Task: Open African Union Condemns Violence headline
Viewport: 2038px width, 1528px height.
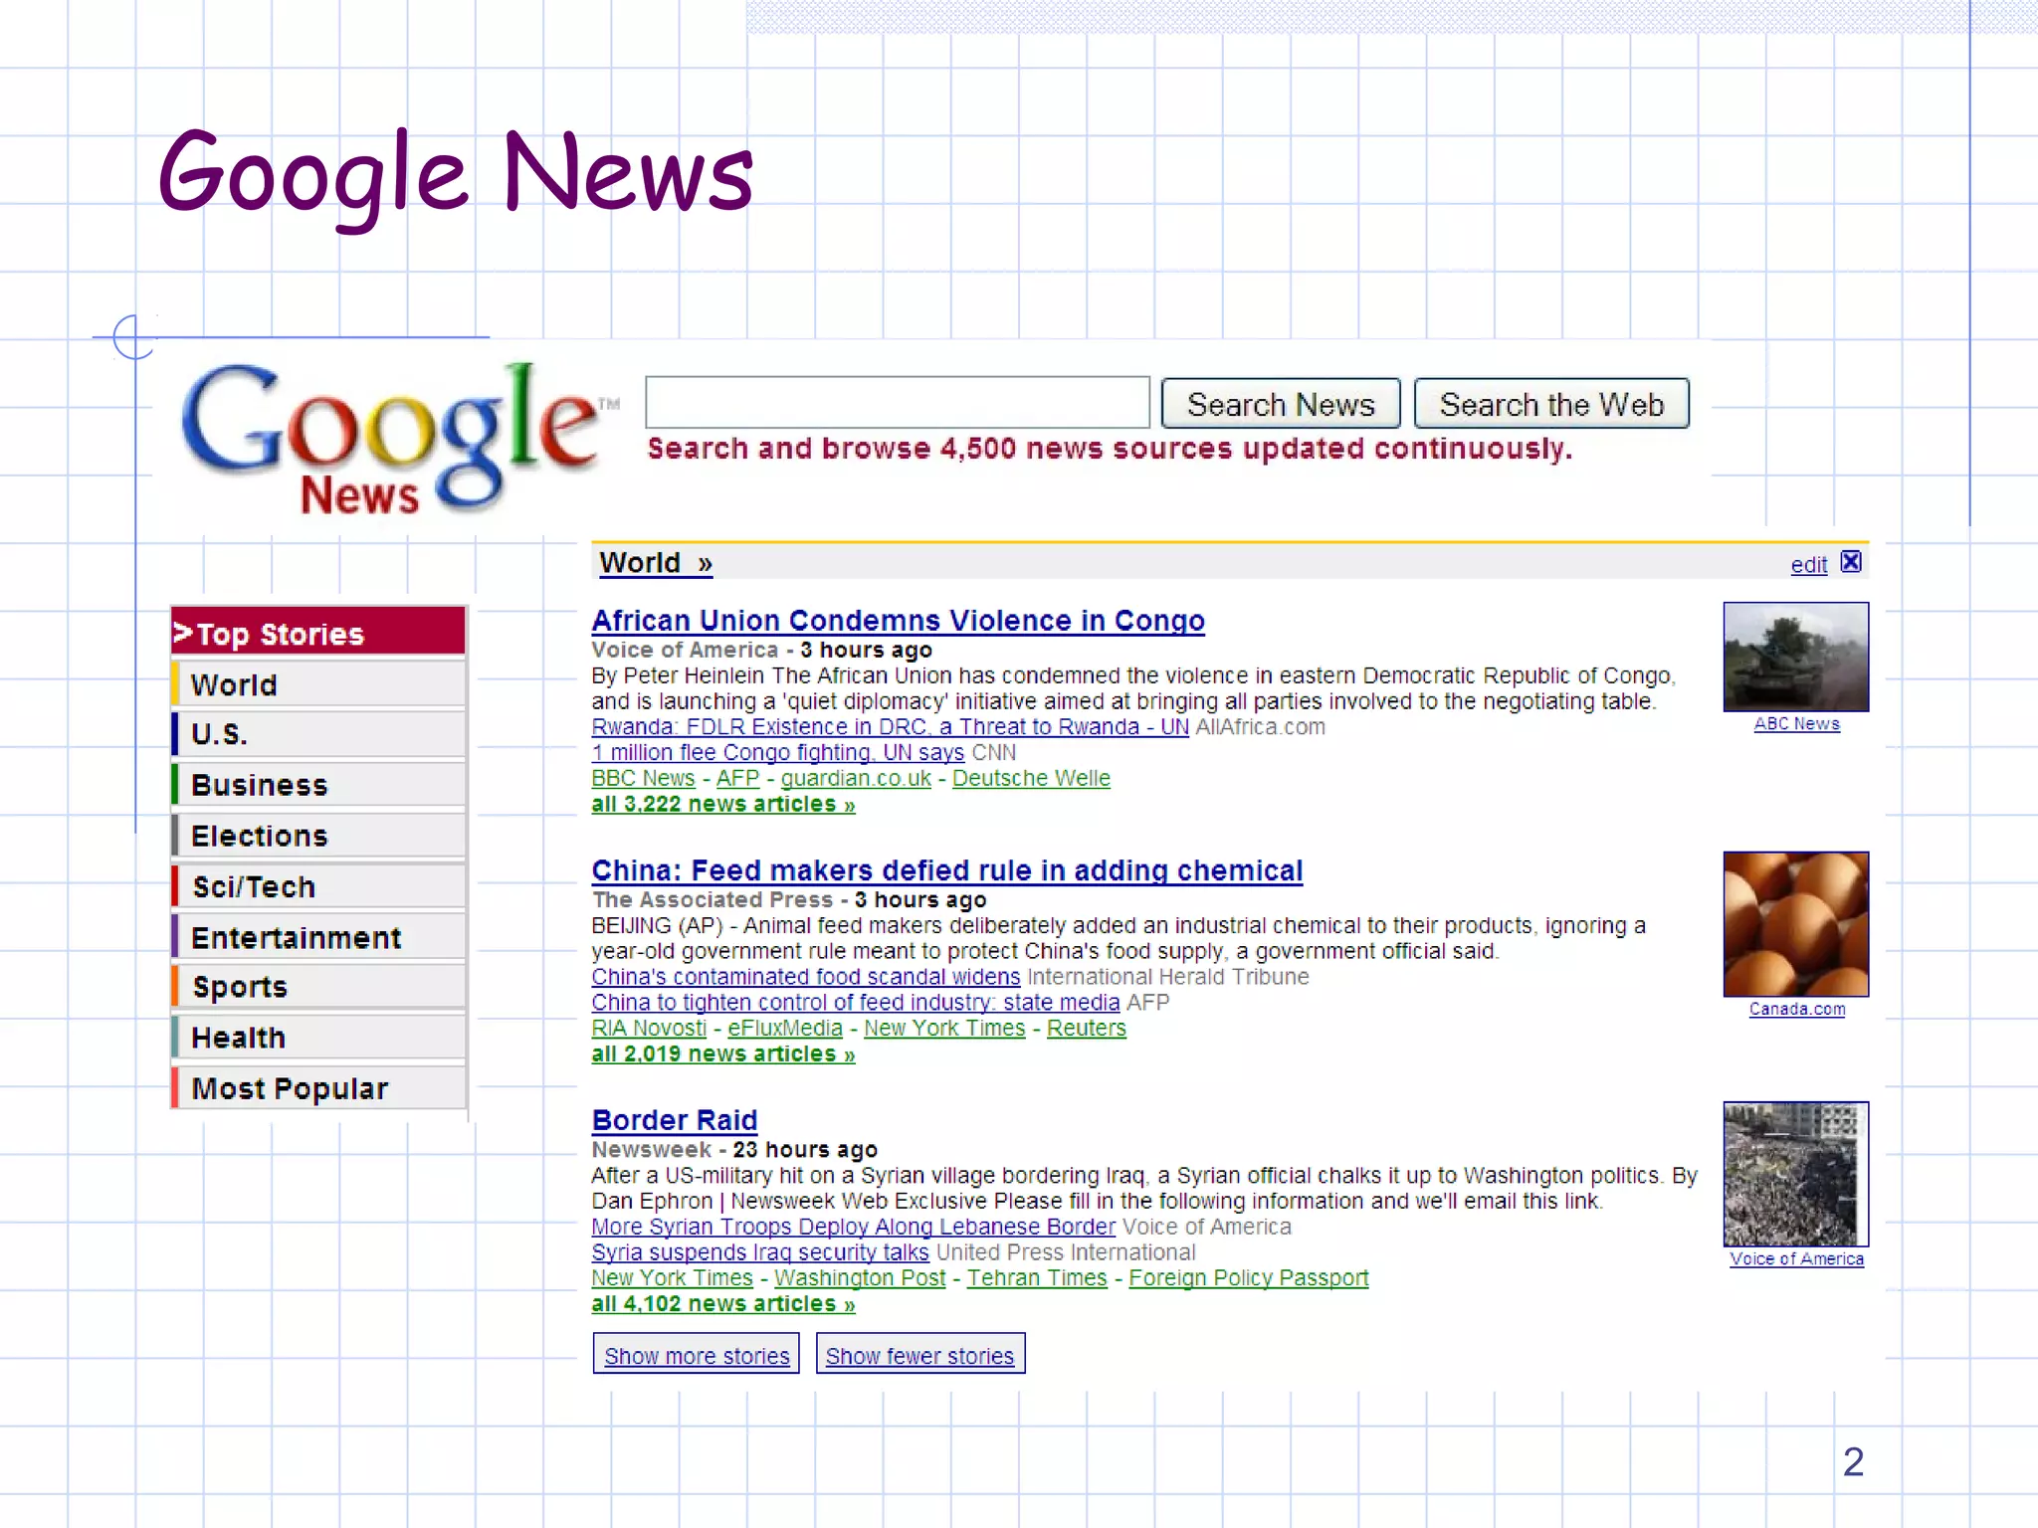Action: click(x=898, y=621)
